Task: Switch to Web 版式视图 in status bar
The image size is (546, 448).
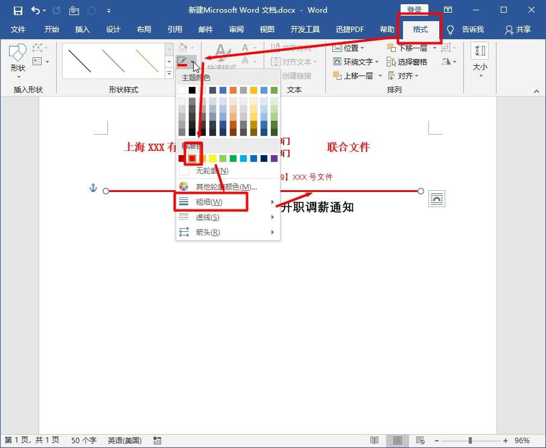Action: pyautogui.click(x=419, y=440)
